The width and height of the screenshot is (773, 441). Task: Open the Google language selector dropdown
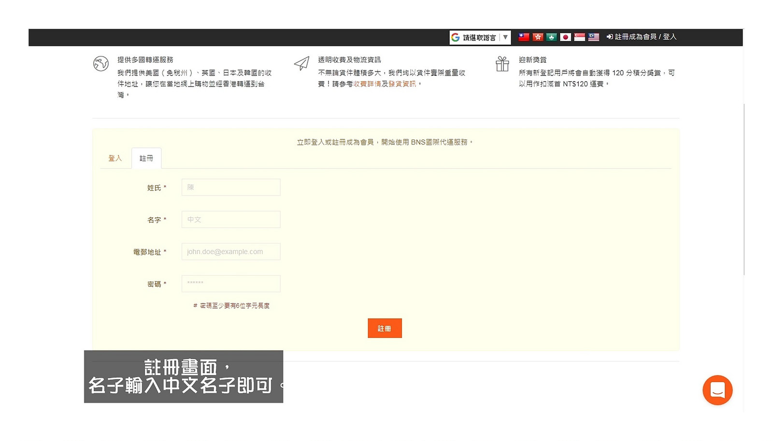480,37
